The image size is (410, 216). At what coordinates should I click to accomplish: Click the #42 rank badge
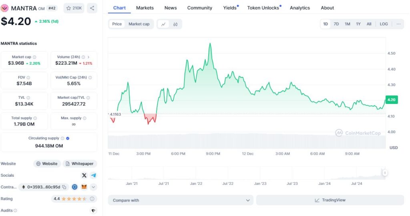pyautogui.click(x=52, y=8)
